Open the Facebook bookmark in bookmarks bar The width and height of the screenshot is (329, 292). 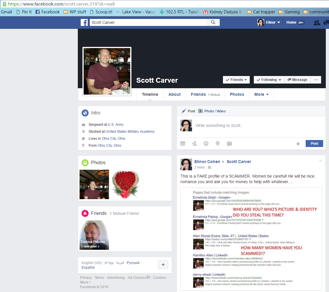pos(47,12)
